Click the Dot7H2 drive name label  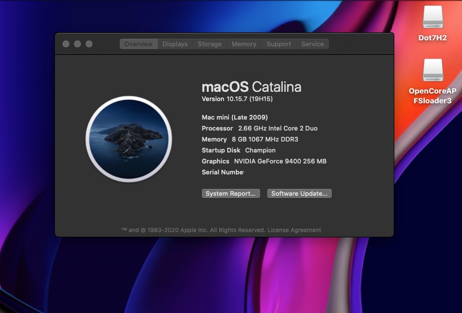433,38
